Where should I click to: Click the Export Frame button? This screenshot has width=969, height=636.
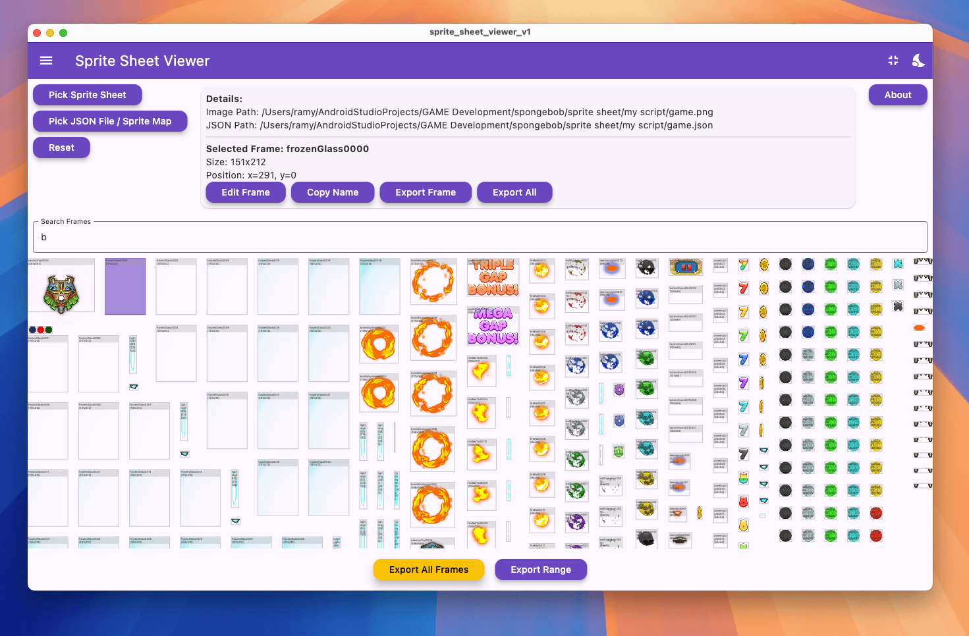426,192
